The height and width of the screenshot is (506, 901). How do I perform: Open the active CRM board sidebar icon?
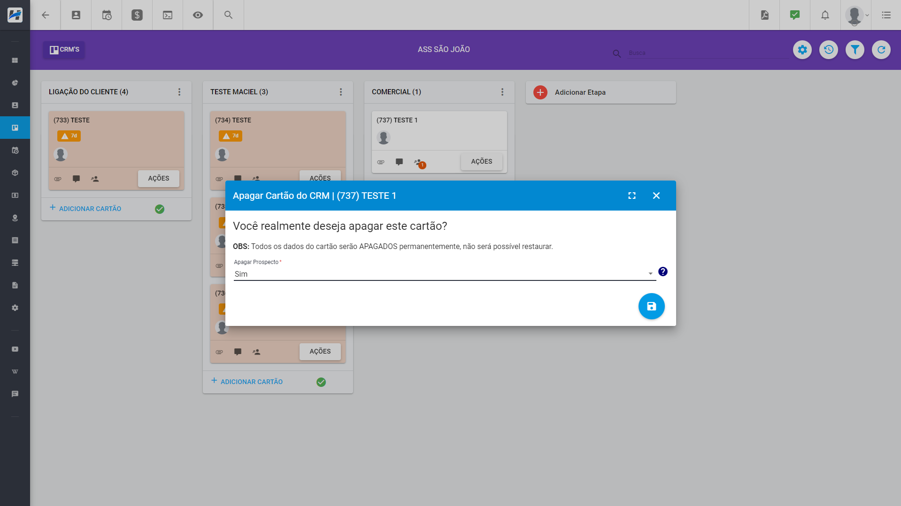[15, 128]
